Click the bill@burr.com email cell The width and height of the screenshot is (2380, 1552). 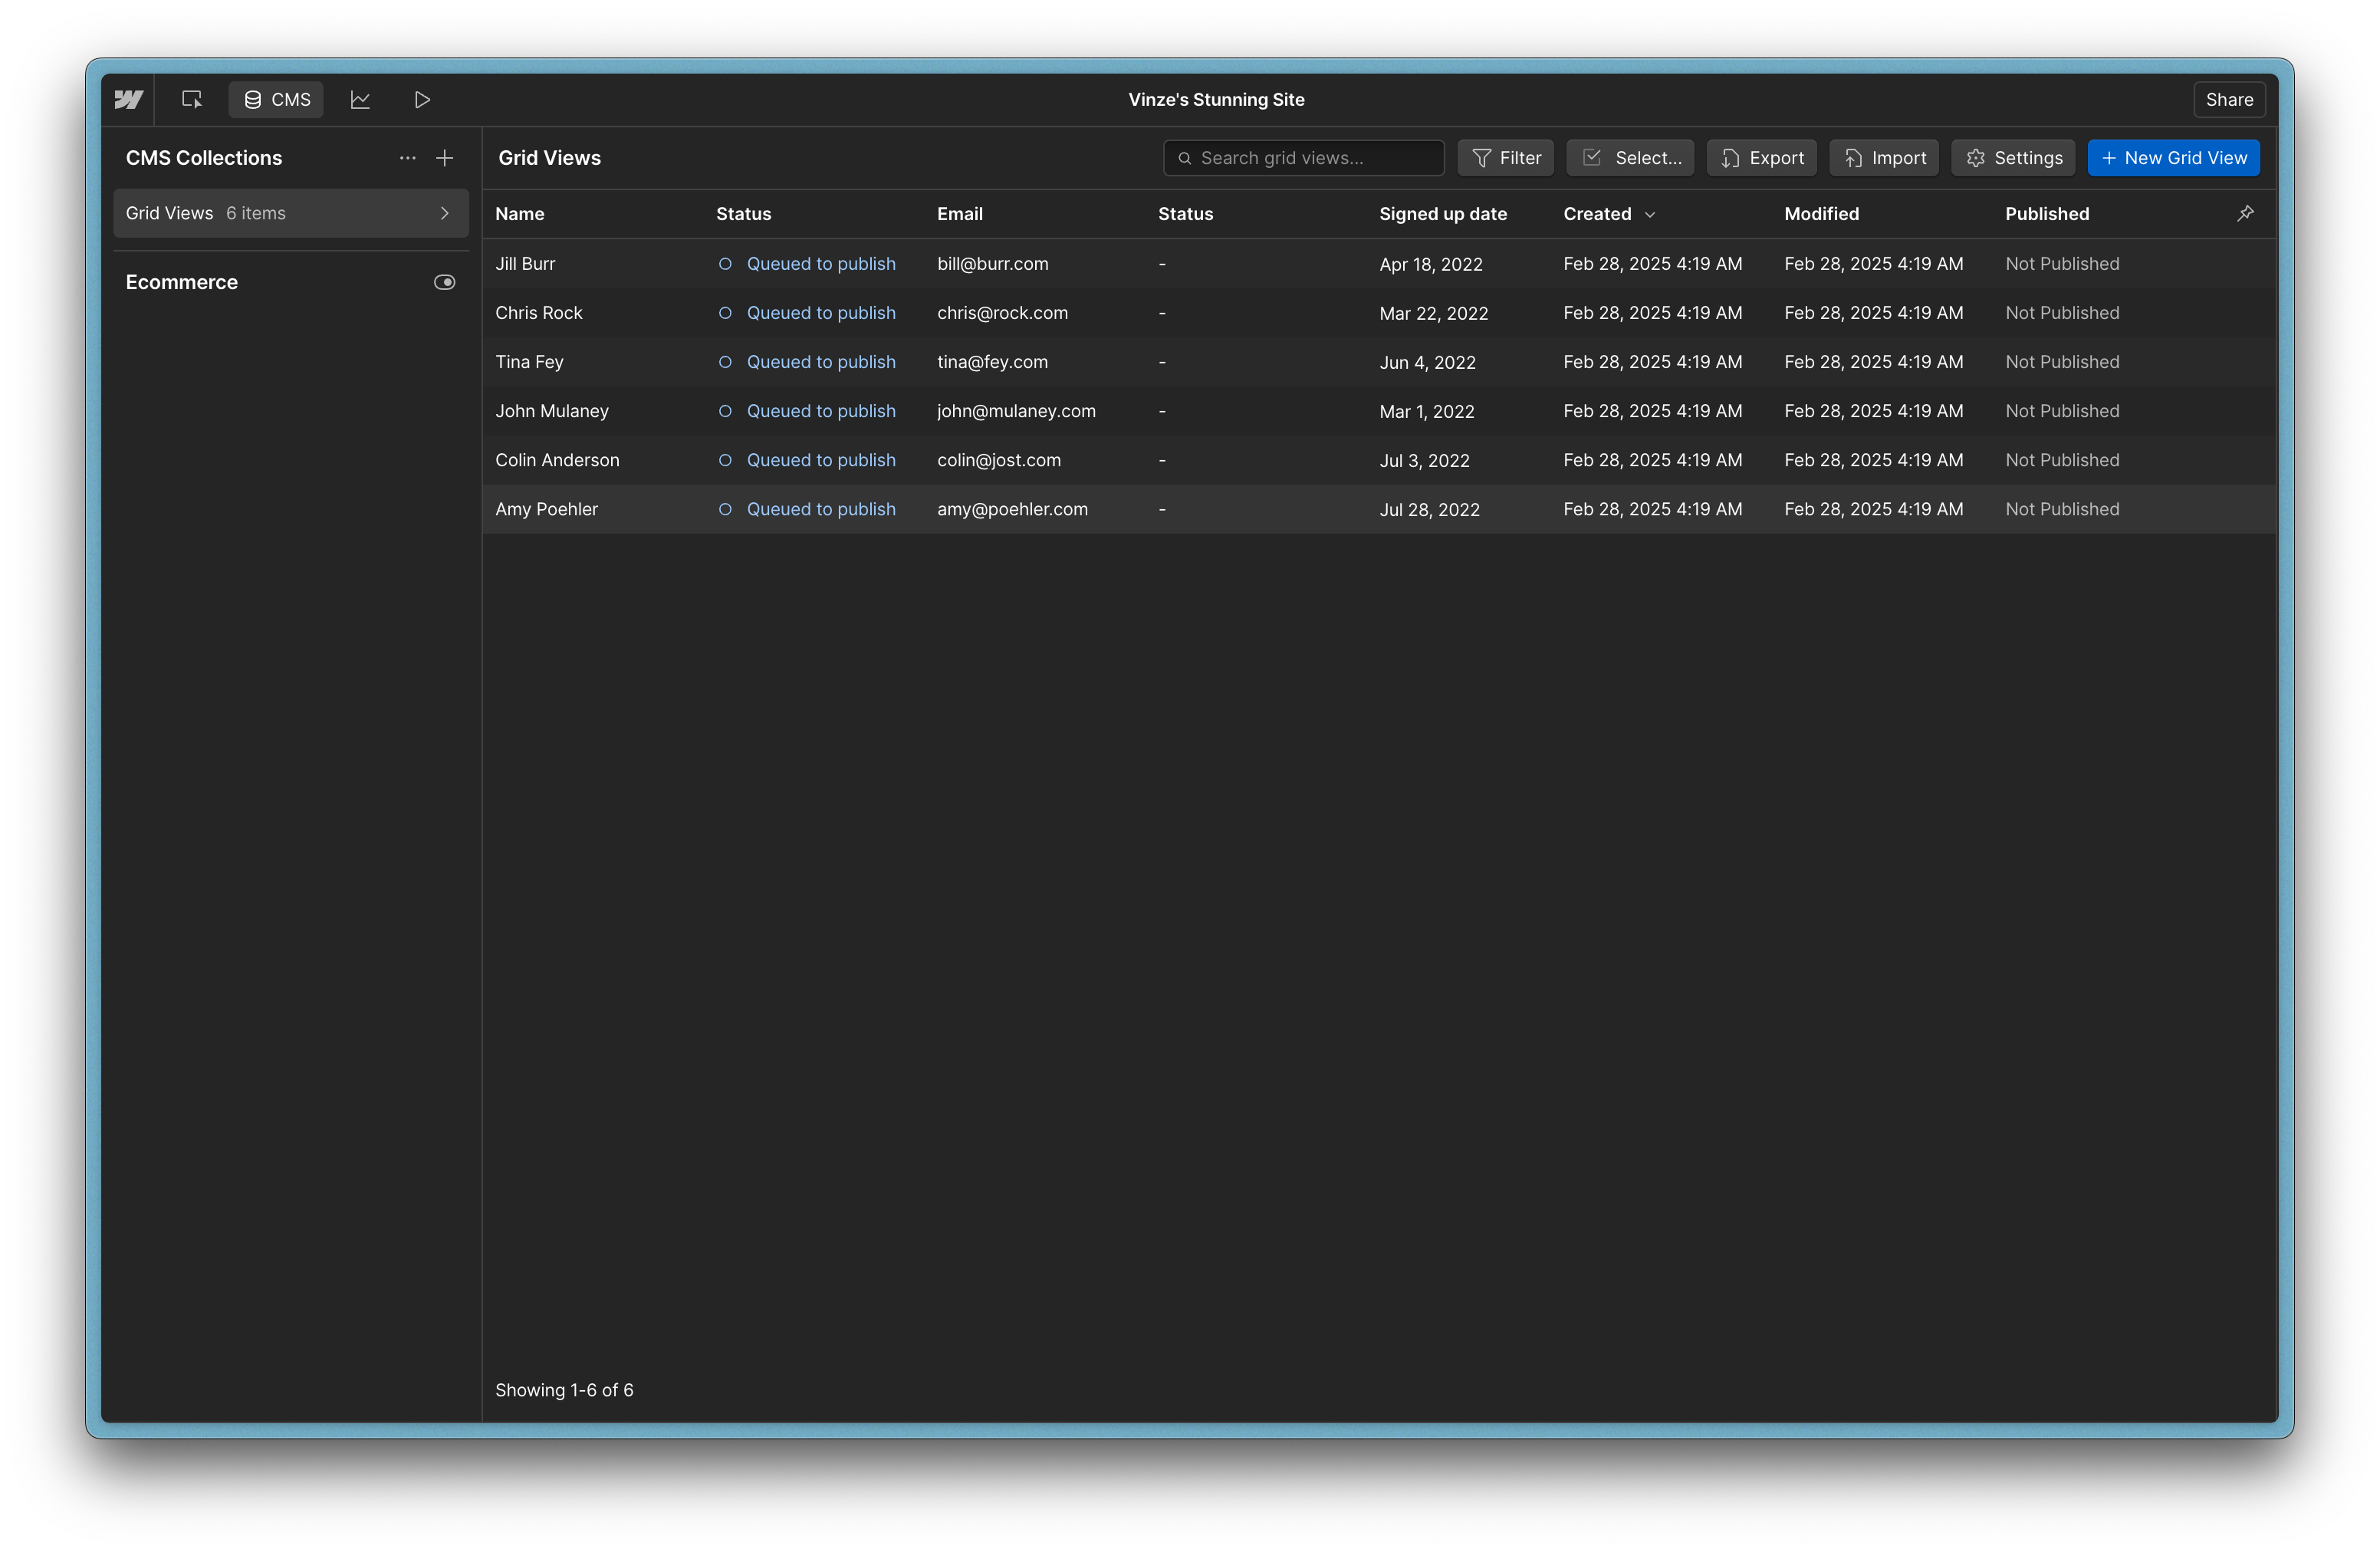[993, 264]
